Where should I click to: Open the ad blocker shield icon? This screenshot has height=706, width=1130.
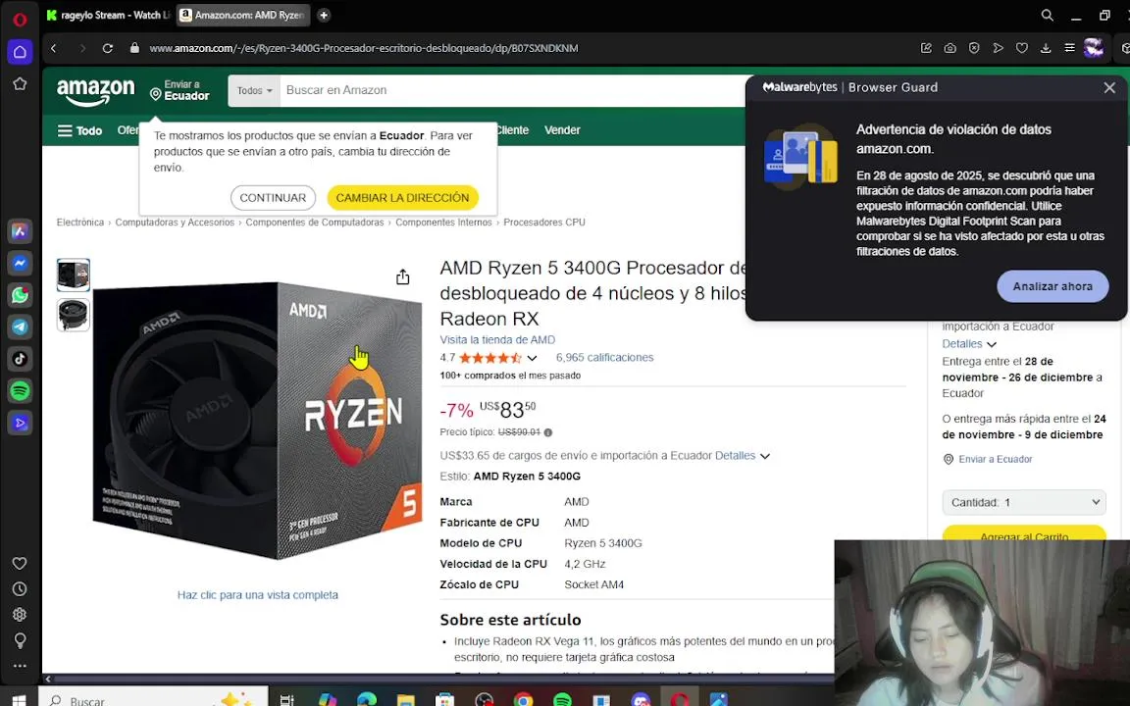coord(974,48)
